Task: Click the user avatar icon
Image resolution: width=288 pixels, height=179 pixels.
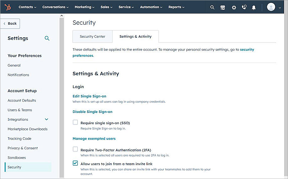Action: coord(271,7)
